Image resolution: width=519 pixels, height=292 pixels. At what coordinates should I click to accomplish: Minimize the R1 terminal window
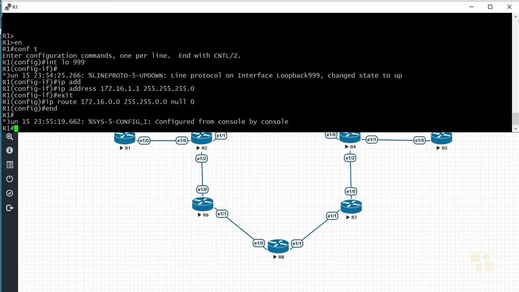point(472,7)
